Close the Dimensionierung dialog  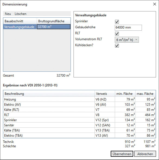click(x=154, y=4)
